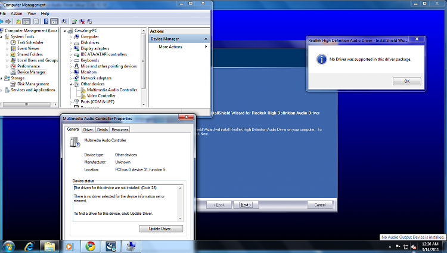Select Video Controller warning icon in tree

(83, 96)
